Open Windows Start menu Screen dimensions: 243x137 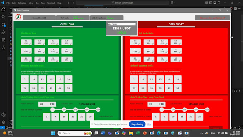coord(53,133)
